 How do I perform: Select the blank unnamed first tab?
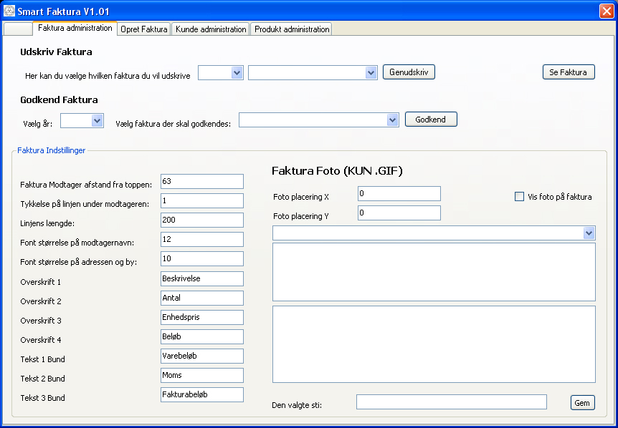click(18, 29)
